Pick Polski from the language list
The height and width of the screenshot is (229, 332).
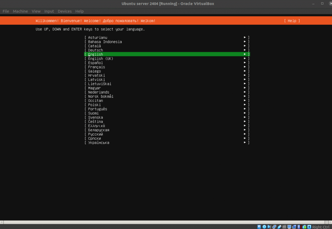pos(94,105)
